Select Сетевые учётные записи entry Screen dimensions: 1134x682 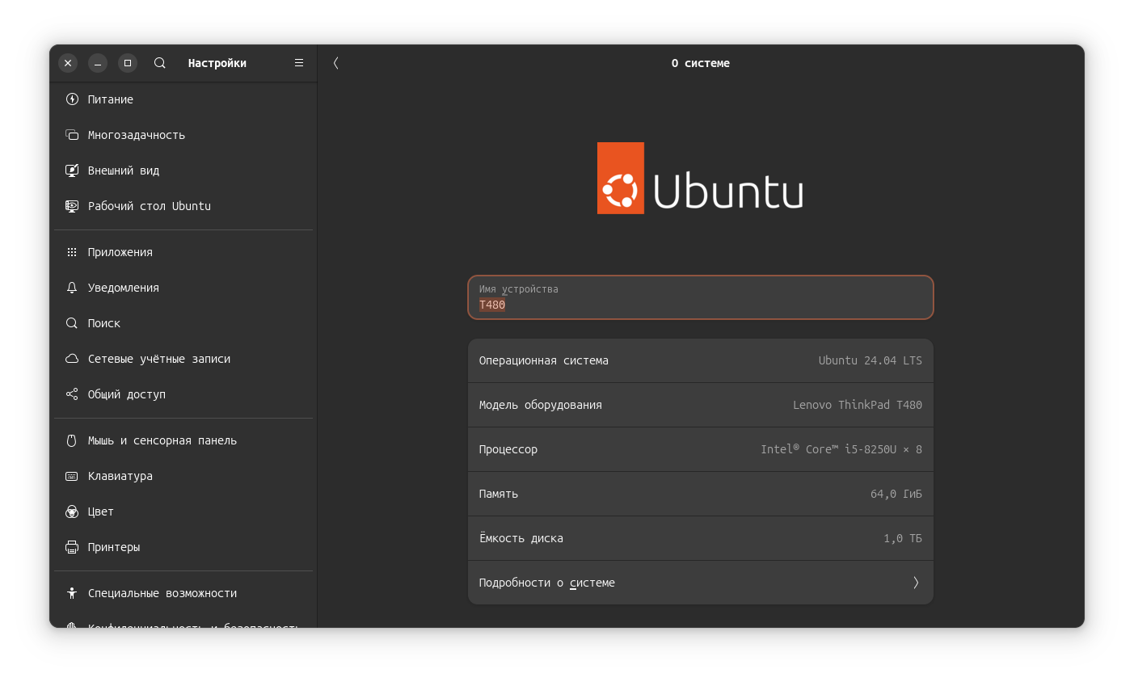(x=159, y=359)
